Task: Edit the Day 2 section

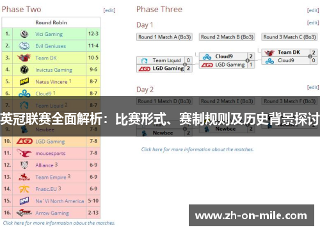Action: click(x=313, y=87)
